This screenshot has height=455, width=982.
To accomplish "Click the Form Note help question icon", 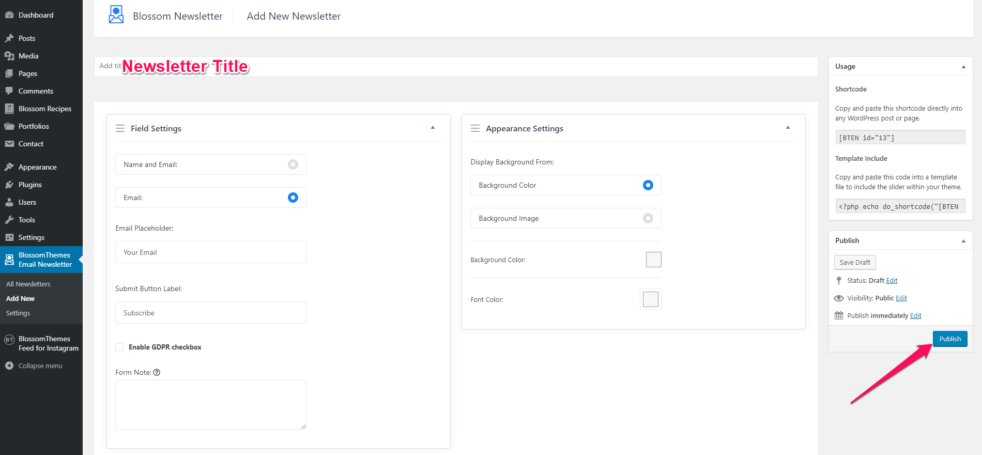I will click(157, 372).
